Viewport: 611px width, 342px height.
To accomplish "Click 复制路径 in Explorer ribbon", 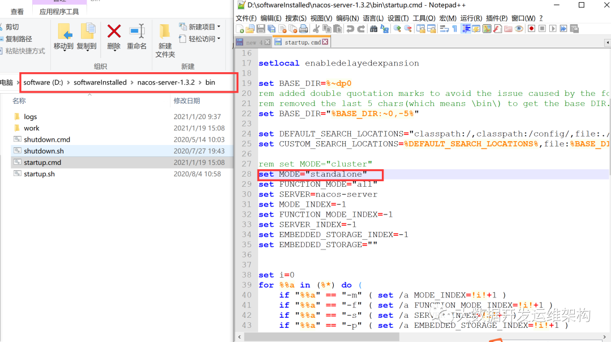I will coord(16,39).
